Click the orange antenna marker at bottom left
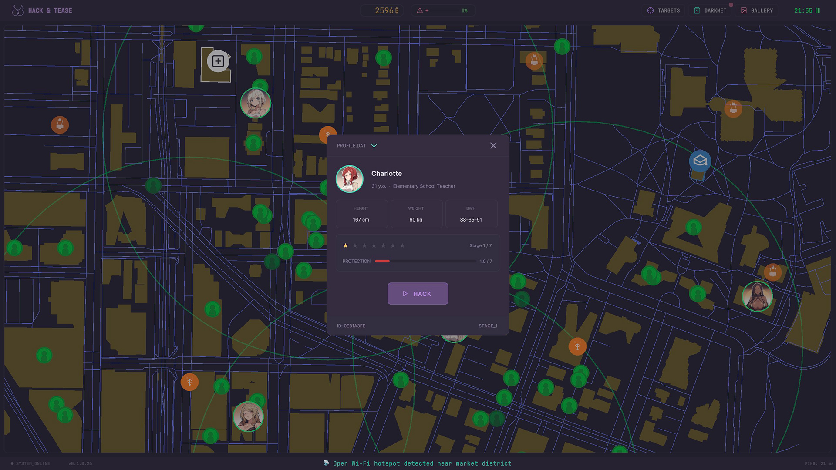Image resolution: width=836 pixels, height=470 pixels. tap(189, 382)
